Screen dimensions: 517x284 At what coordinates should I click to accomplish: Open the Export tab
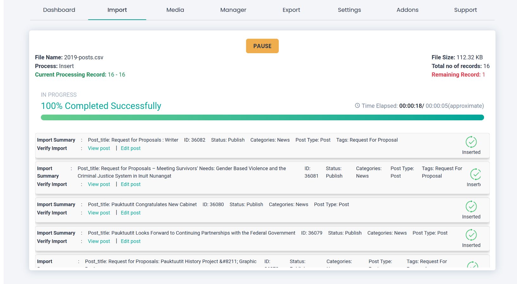291,10
